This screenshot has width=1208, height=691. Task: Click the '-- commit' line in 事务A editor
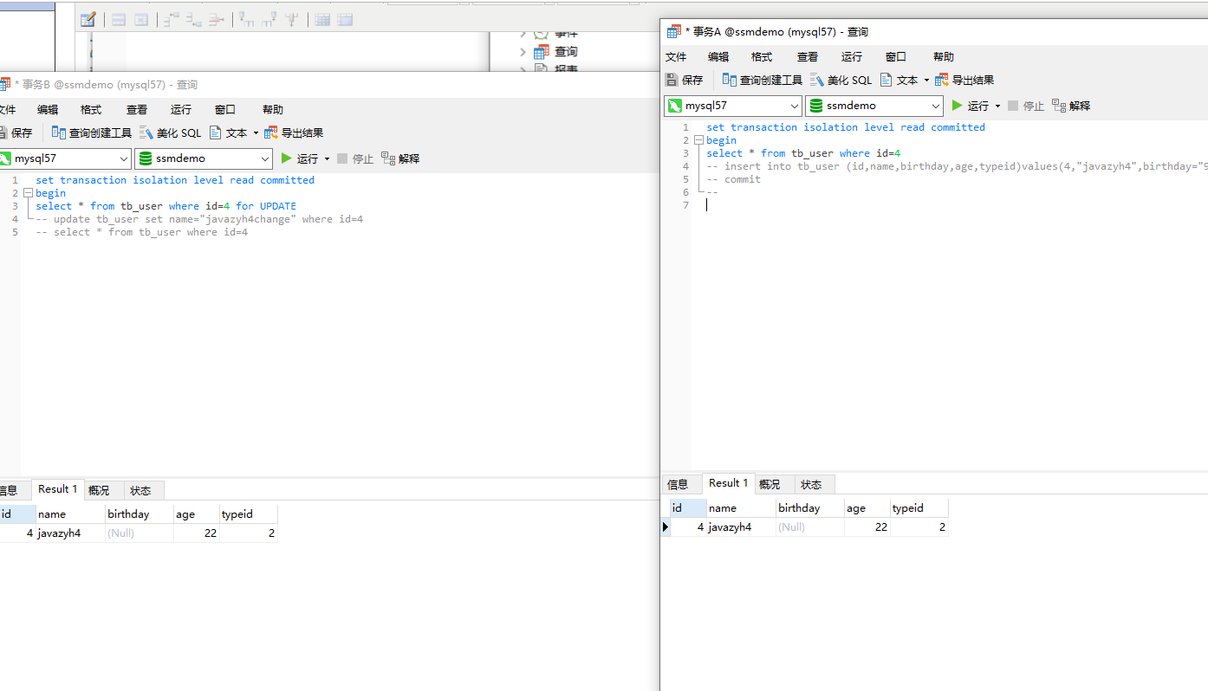click(734, 179)
